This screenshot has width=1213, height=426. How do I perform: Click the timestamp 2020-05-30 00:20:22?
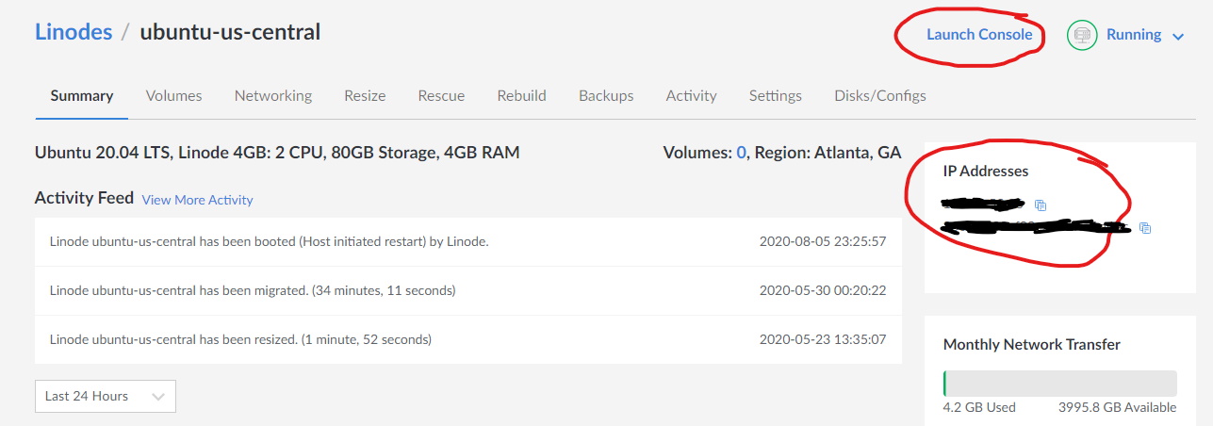click(x=823, y=290)
